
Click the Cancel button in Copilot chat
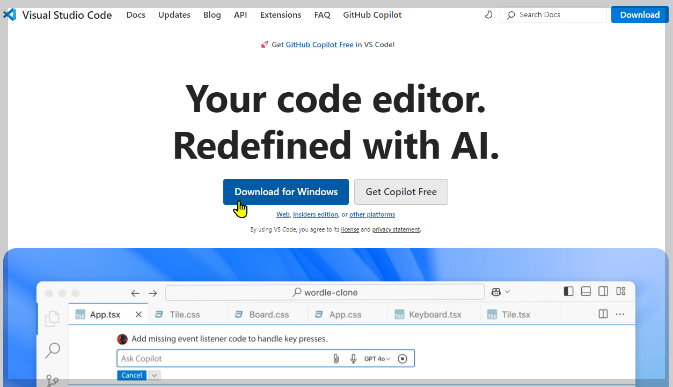(x=131, y=375)
